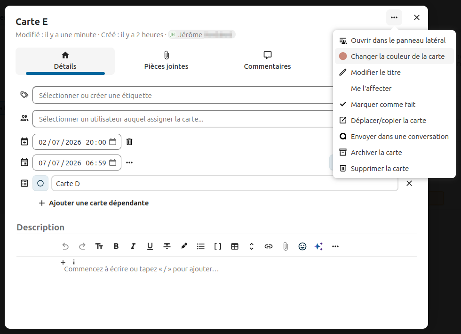The image size is (461, 334).
Task: Insert a link in the description
Action: (269, 246)
